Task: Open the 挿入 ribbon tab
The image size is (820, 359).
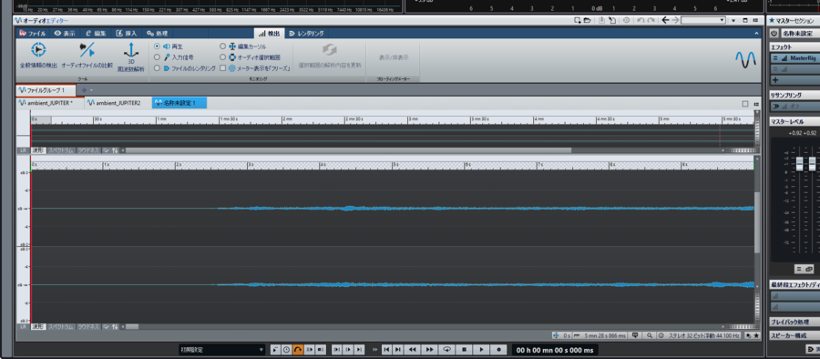Action: click(x=126, y=33)
